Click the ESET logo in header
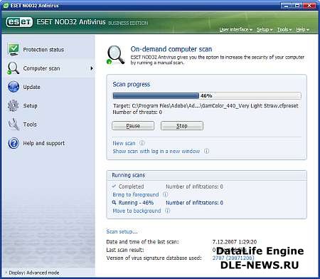Viewport: 320px width, 279px height. pyautogui.click(x=19, y=22)
